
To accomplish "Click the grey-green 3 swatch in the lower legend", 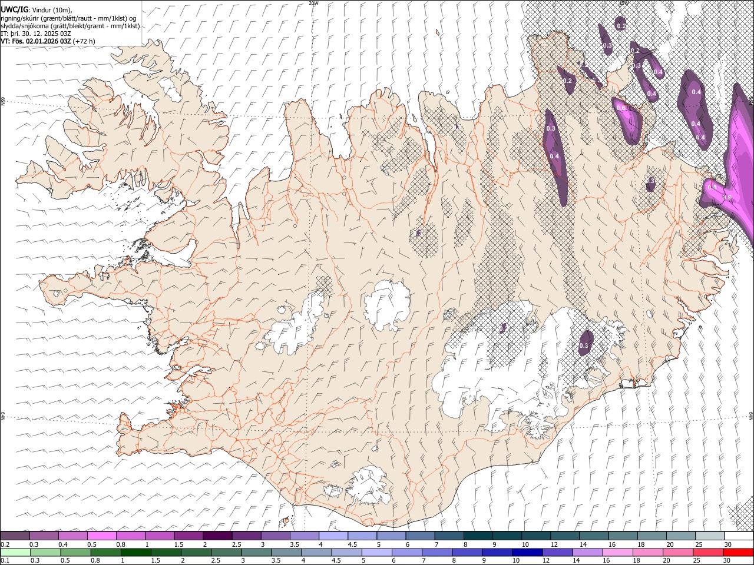I will 256,553.
